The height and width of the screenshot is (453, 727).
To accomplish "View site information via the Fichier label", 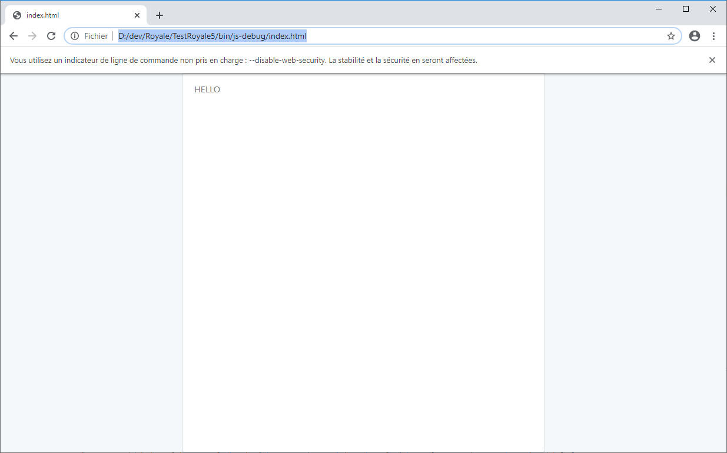I will click(x=95, y=36).
